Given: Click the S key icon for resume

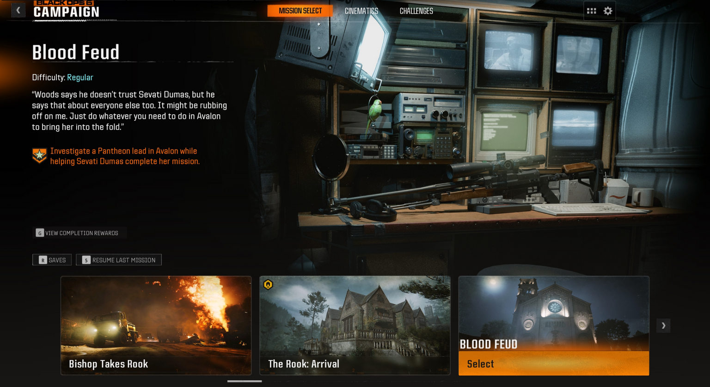Looking at the screenshot, I should click(x=86, y=260).
